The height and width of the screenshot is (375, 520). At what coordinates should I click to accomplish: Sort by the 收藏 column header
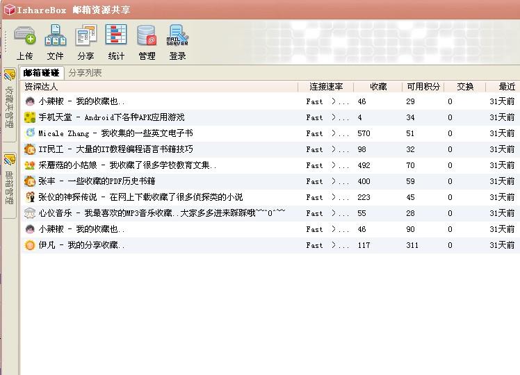378,87
